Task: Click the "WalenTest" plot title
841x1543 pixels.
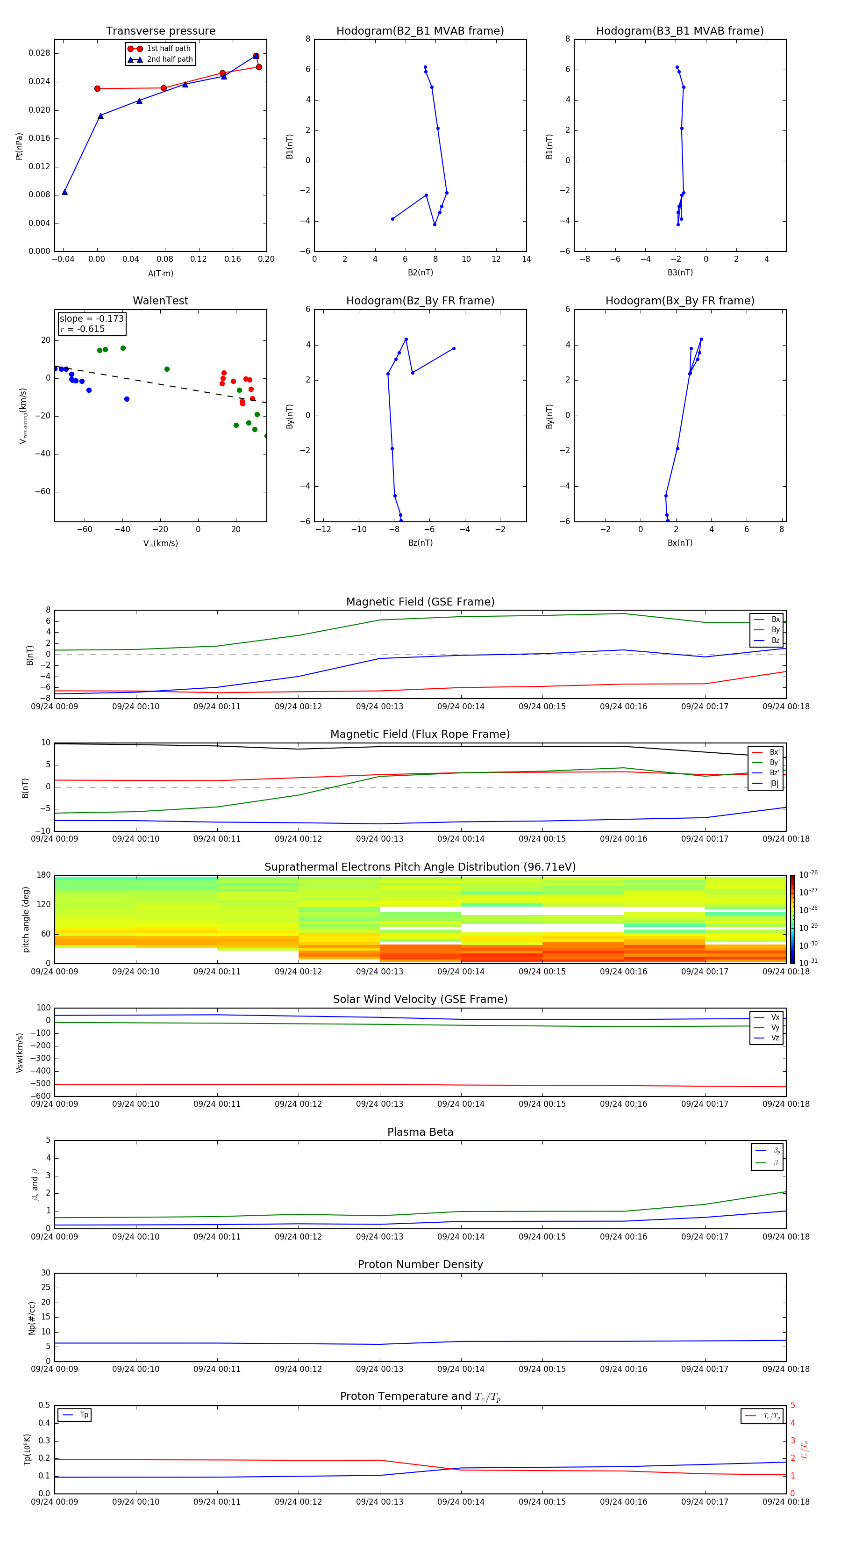Action: (160, 301)
